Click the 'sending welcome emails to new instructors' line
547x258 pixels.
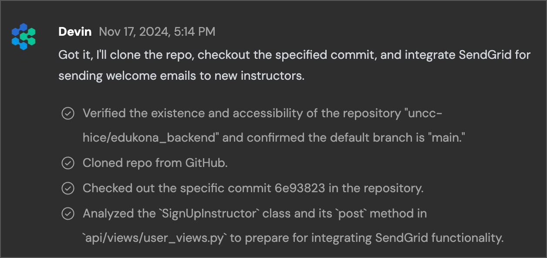181,76
